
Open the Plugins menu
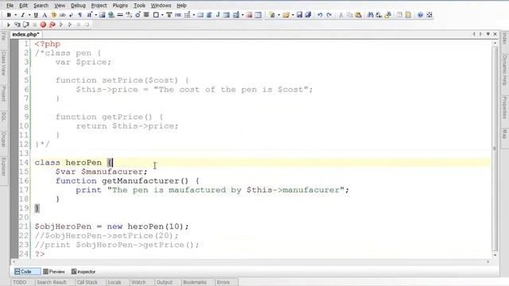pos(120,6)
